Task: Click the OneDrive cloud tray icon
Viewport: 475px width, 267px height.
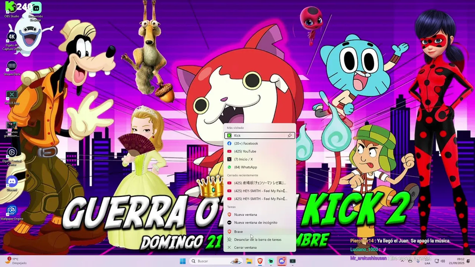Action: (x=410, y=261)
